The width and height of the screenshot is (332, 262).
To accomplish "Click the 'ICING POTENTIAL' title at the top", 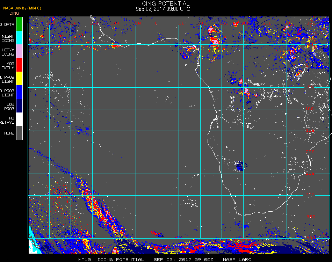I will pyautogui.click(x=165, y=3).
